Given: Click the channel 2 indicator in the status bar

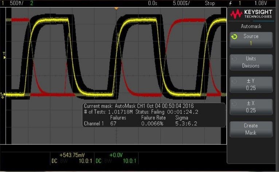Looking at the screenshot, I should pyautogui.click(x=31, y=3).
